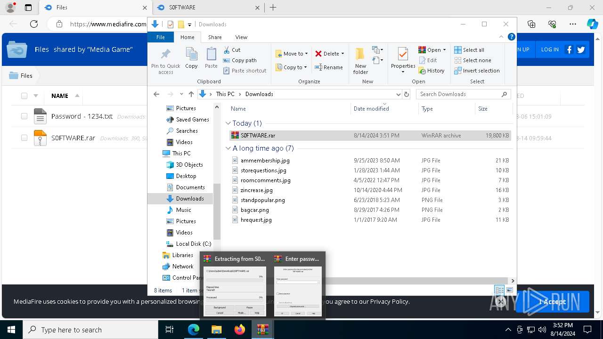Switch to the View ribbon tab
Screen dimensions: 603x339
coord(241,37)
